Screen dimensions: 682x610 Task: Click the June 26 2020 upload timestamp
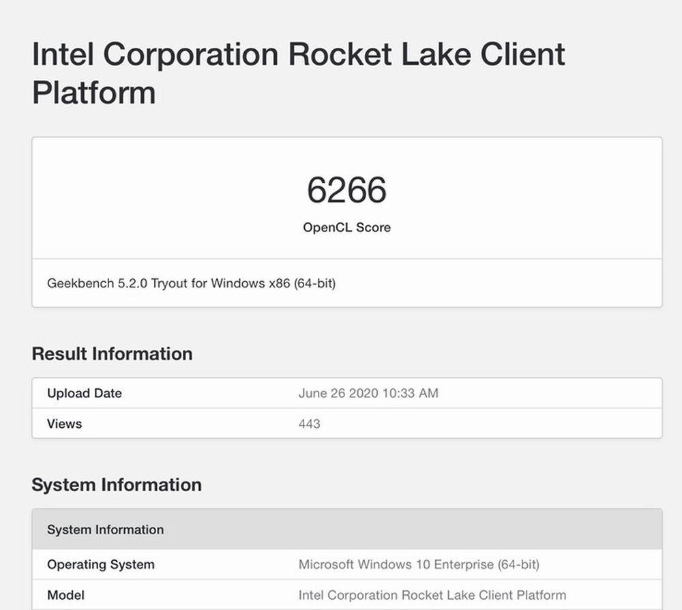point(368,393)
